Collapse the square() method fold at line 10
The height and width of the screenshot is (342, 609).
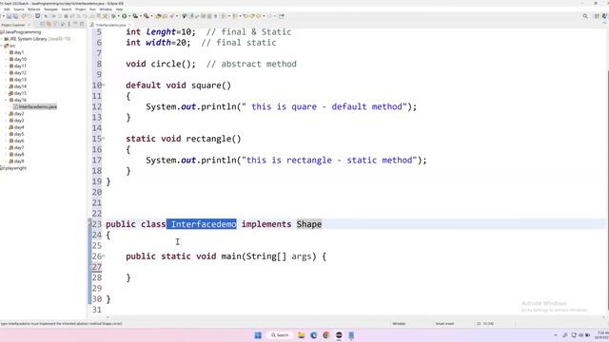click(104, 85)
